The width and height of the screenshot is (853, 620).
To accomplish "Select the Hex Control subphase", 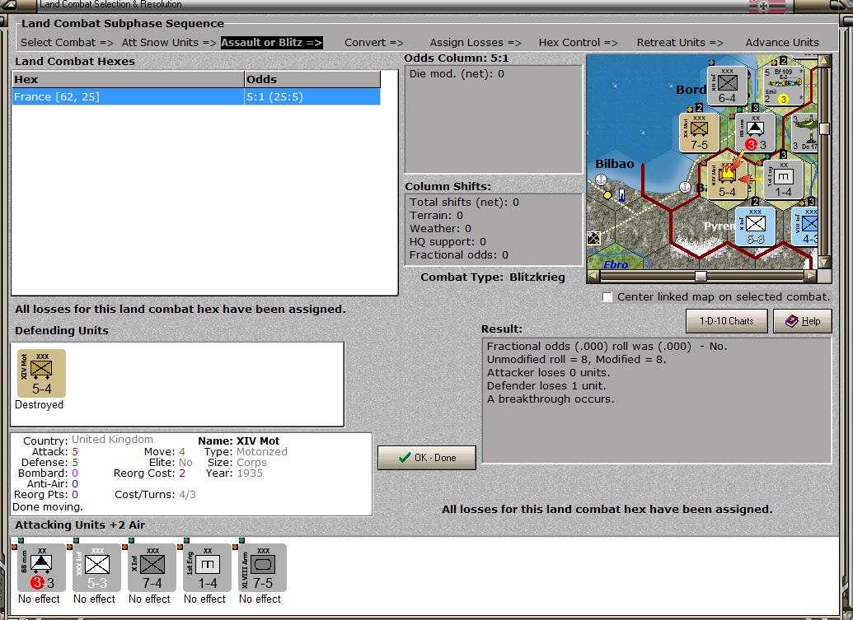I will pyautogui.click(x=579, y=42).
